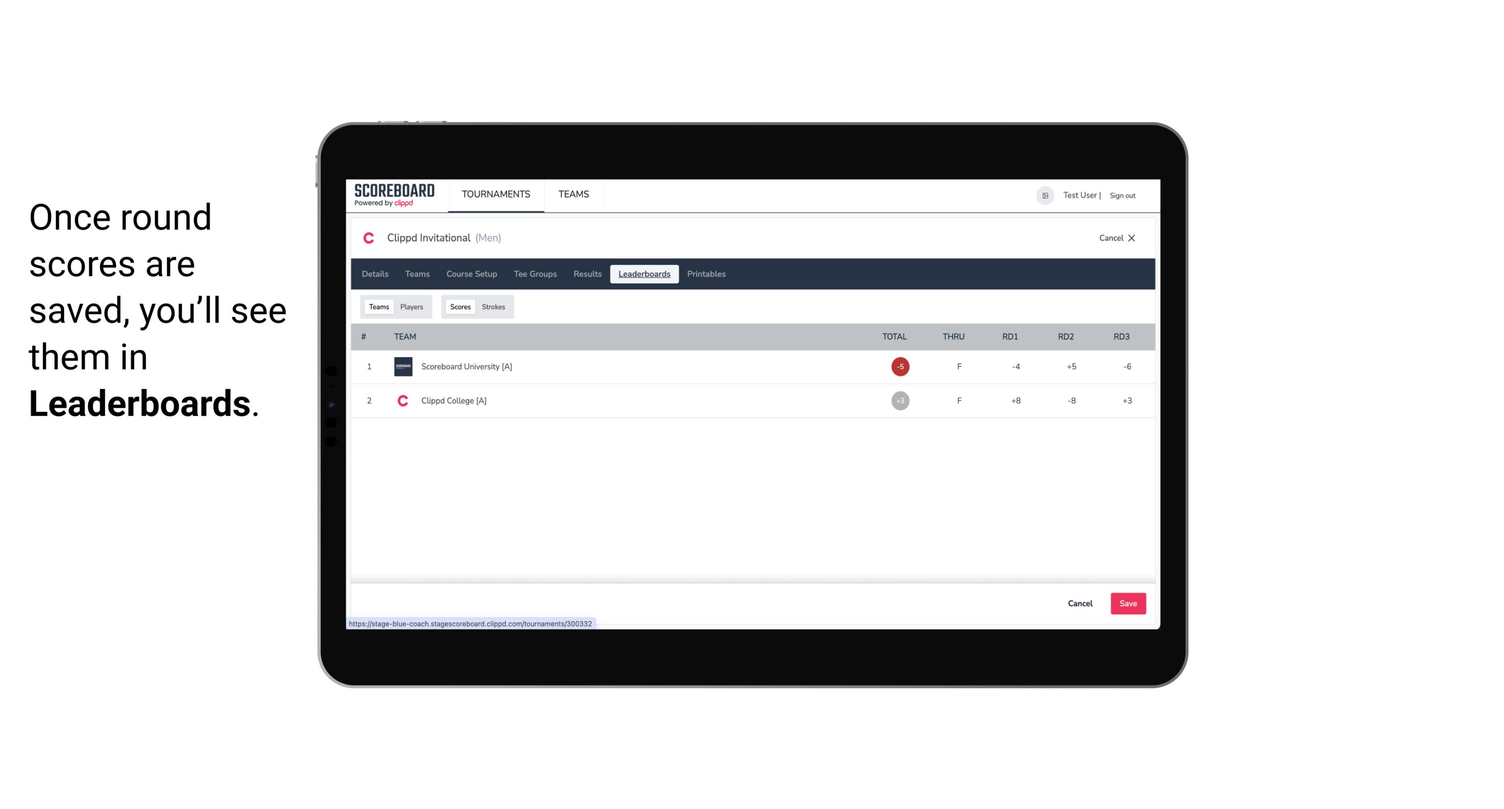1504x809 pixels.
Task: Click the Cancel button
Action: [x=1080, y=603]
